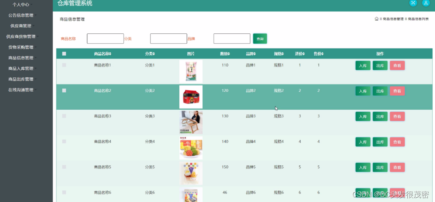
Task: Expand 商品出库管理 sidebar menu
Action: [23, 79]
